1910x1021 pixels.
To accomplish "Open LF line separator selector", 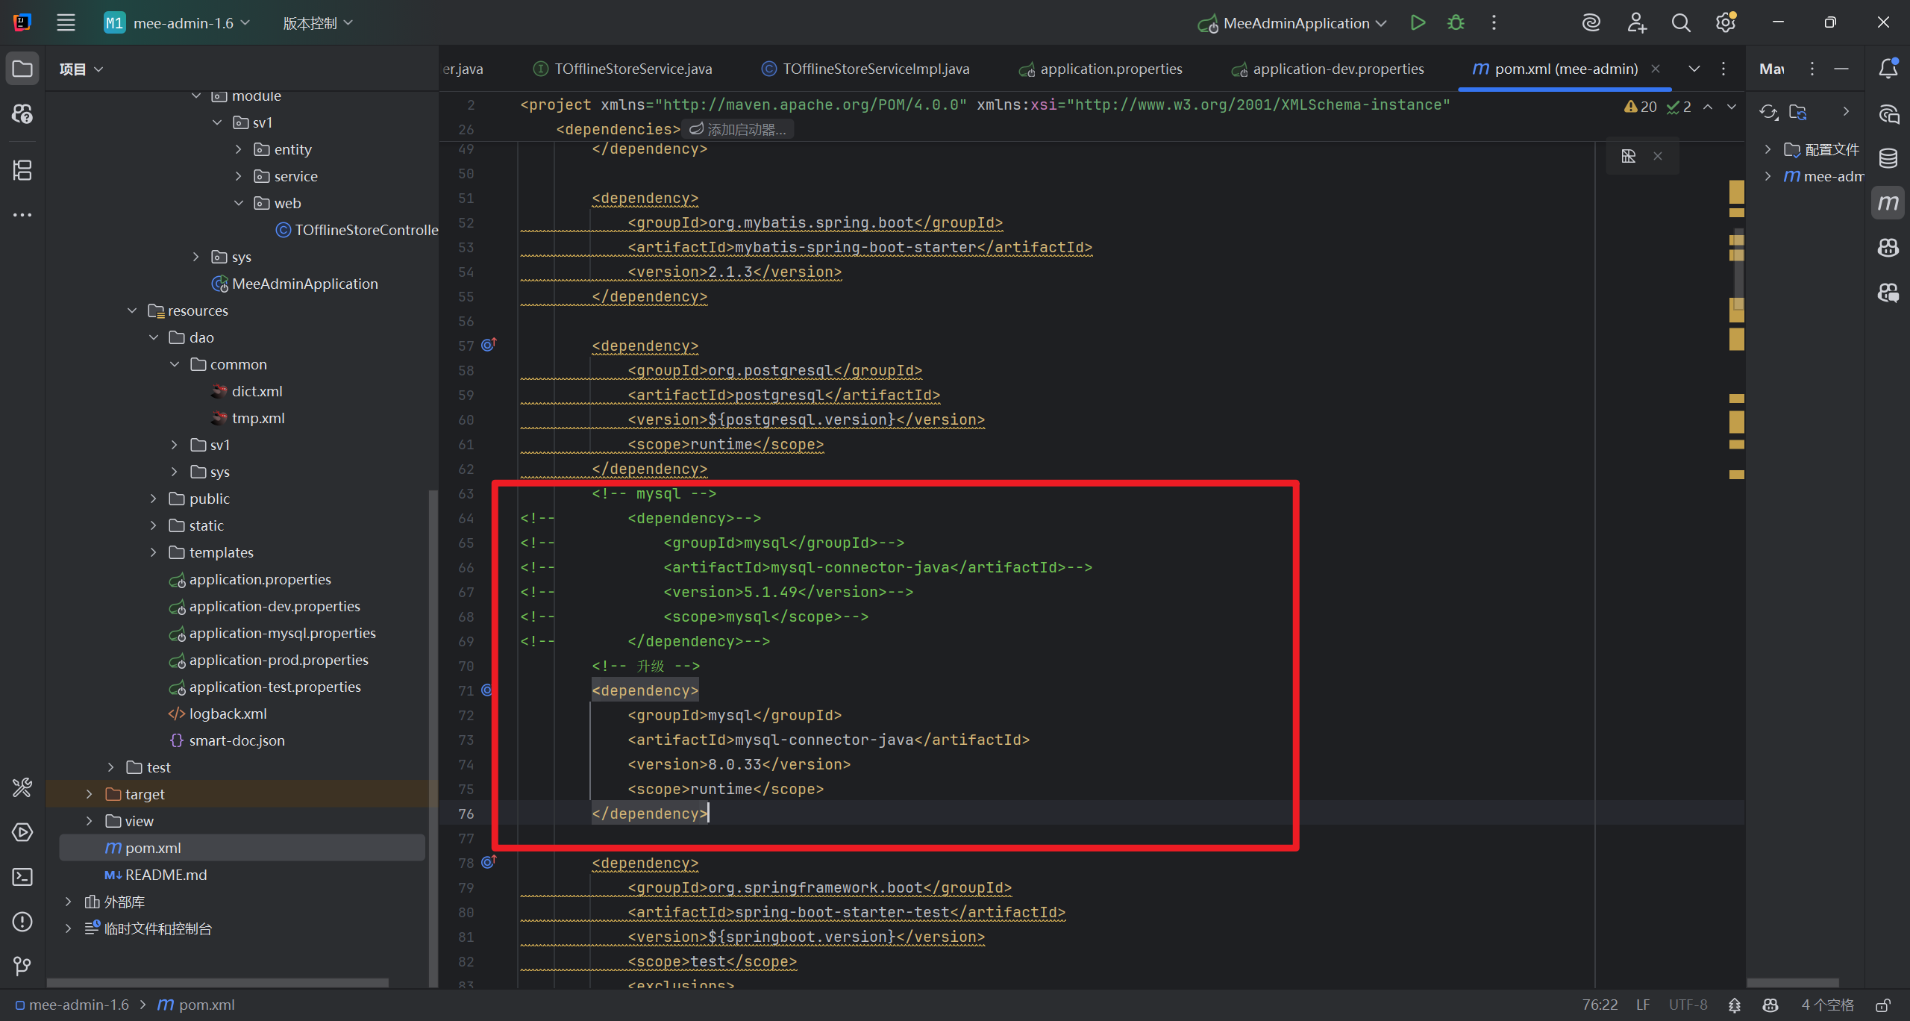I will [1643, 1005].
